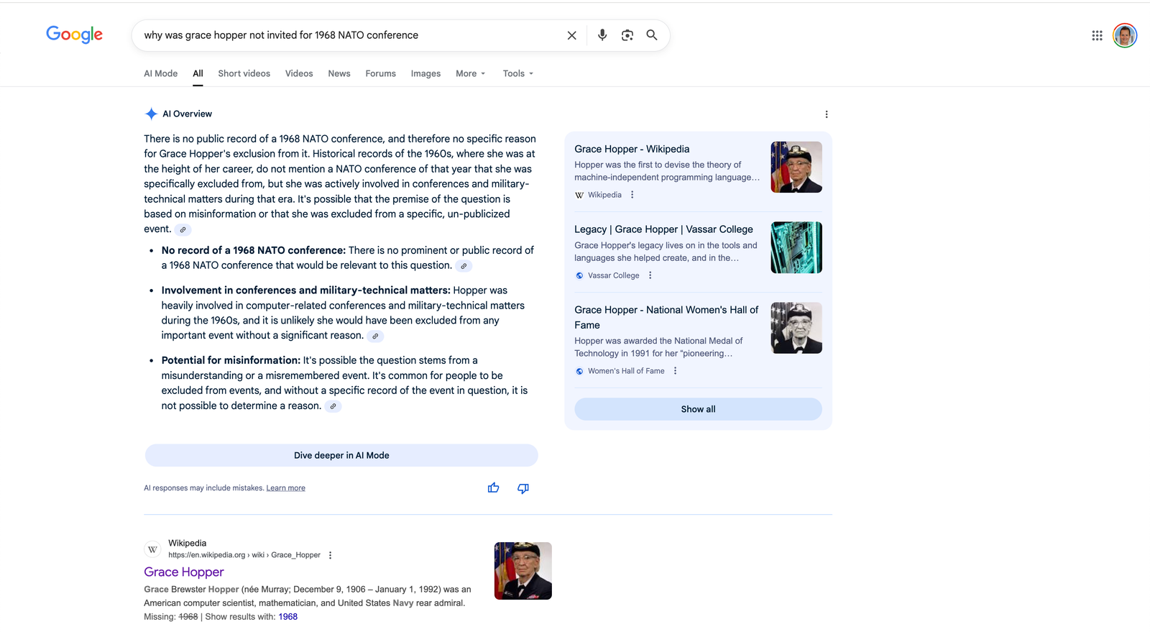The image size is (1150, 632).
Task: Give the AI Overview a thumbs down
Action: (523, 488)
